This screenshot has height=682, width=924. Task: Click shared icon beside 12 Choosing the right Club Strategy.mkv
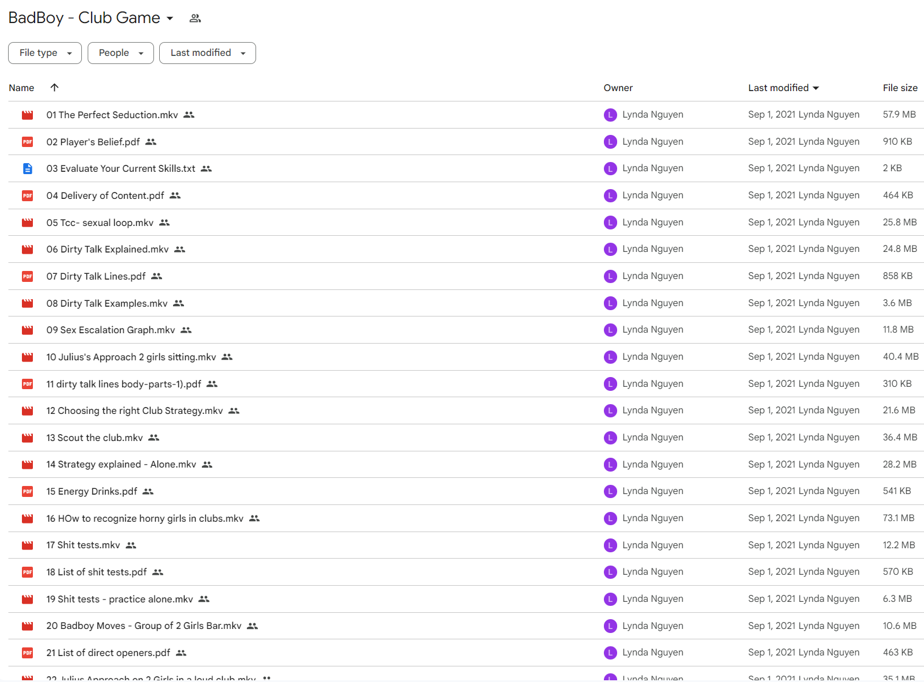coord(234,411)
